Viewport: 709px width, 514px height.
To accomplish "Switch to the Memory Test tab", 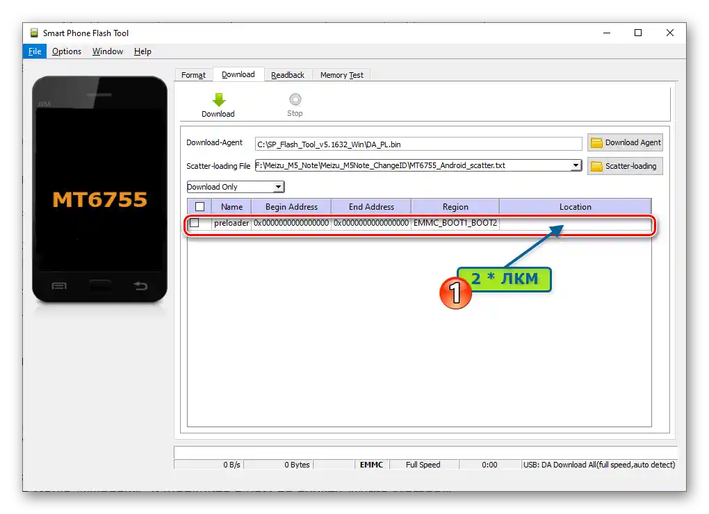I will (x=341, y=74).
